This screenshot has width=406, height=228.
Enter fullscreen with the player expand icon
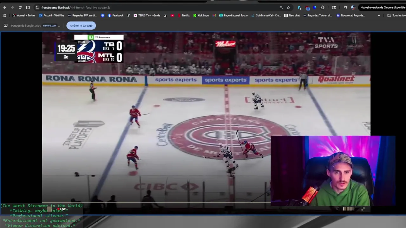363,209
